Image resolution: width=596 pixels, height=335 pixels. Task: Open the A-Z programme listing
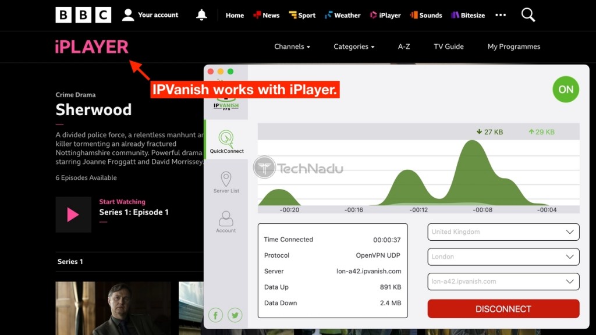404,47
